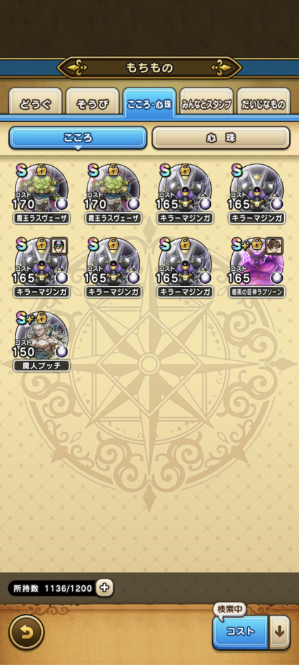This screenshot has height=665, width=299.
Task: Open the コスト sort dropdown
Action: coord(241,632)
